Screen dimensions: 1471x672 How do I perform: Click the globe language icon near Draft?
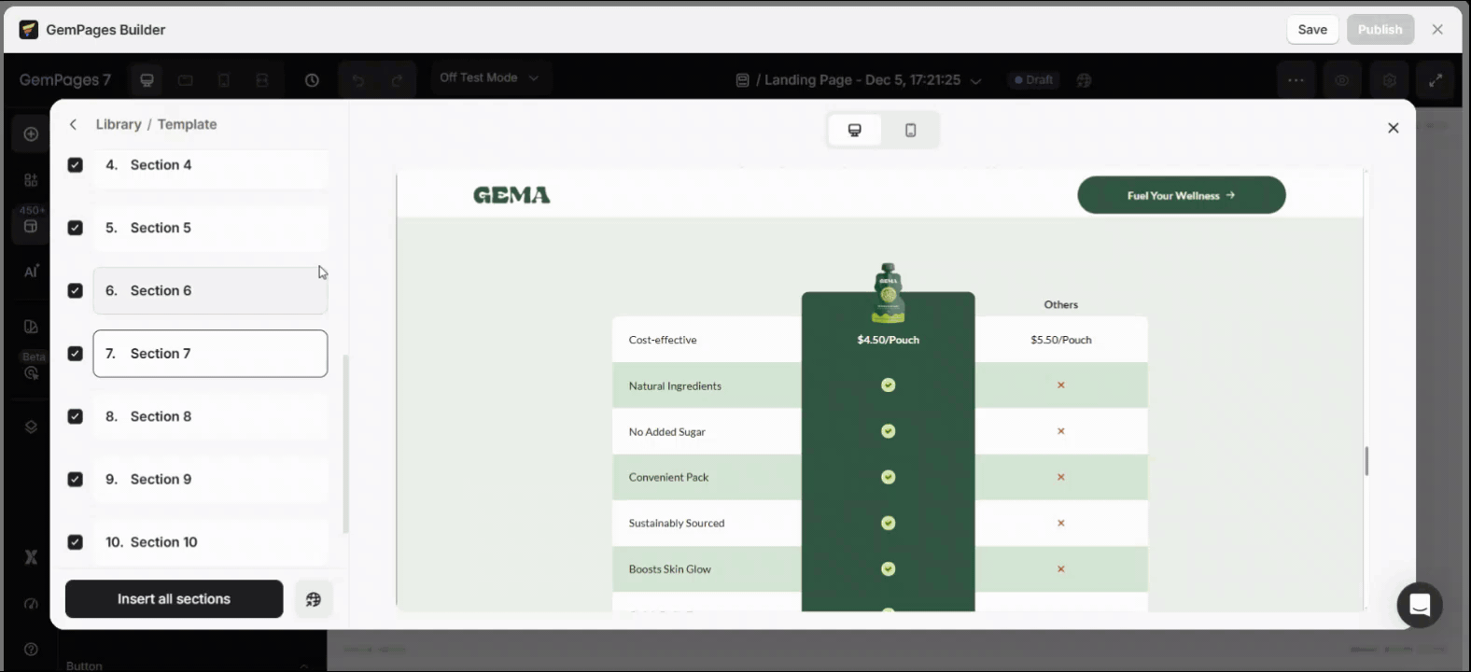point(1084,80)
